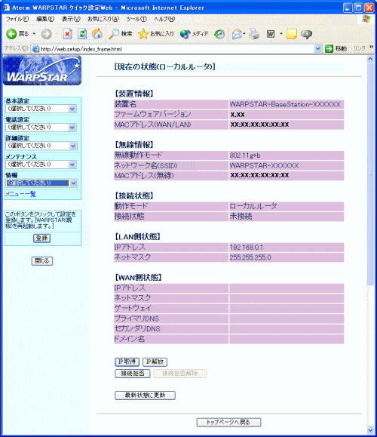Click the Go green arrow icon
Viewport: 377px width, 437px height.
pyautogui.click(x=329, y=49)
